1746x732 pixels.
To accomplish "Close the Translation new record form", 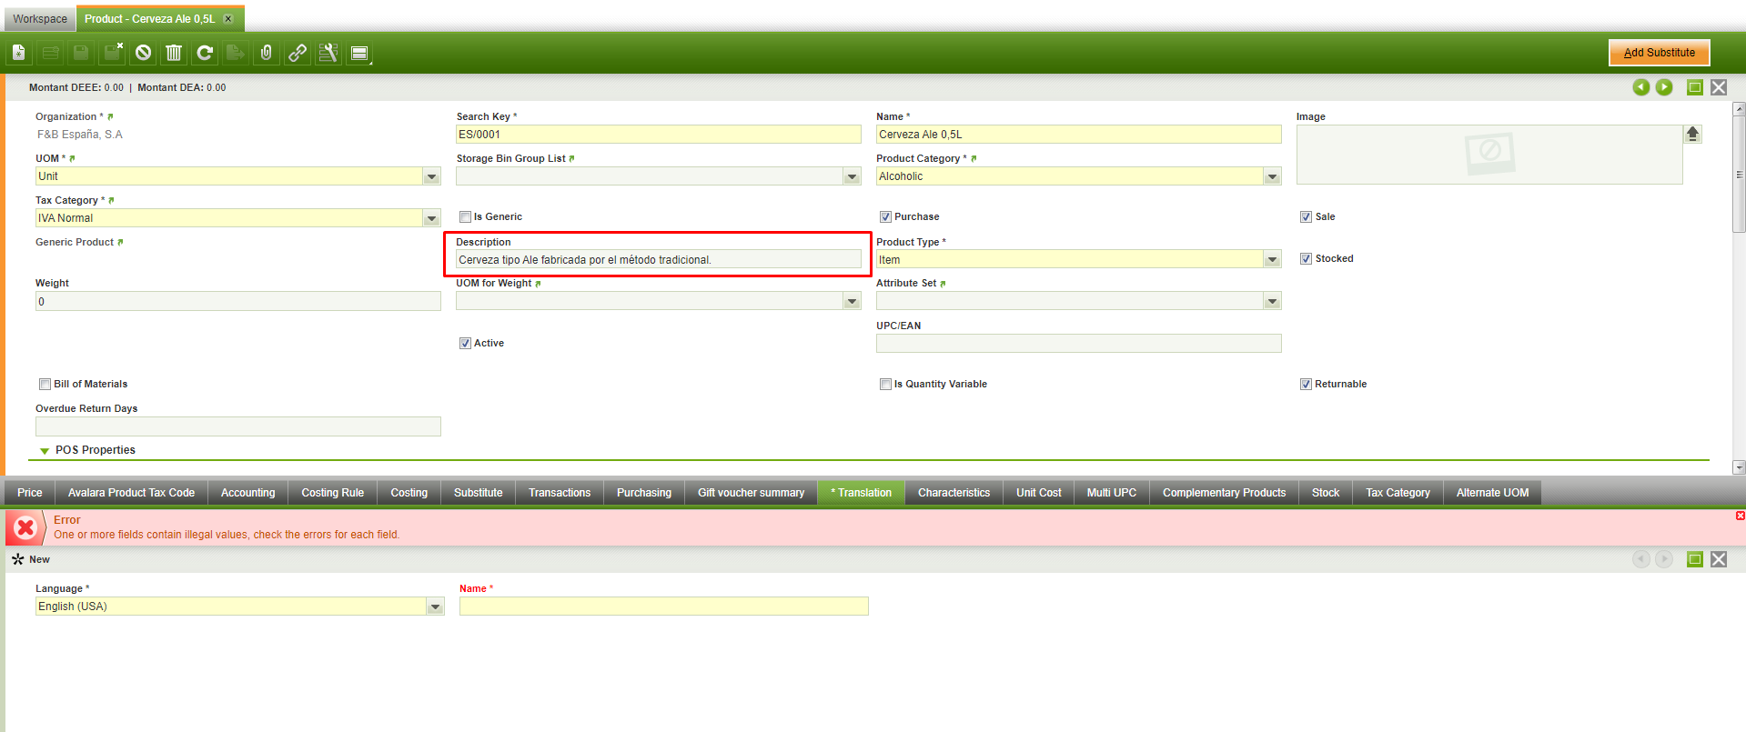I will [x=1719, y=559].
